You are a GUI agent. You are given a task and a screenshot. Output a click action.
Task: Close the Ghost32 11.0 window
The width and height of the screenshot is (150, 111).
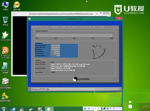[x=119, y=18]
